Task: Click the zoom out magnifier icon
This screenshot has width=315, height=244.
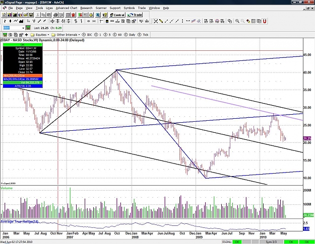Action: (x=243, y=21)
